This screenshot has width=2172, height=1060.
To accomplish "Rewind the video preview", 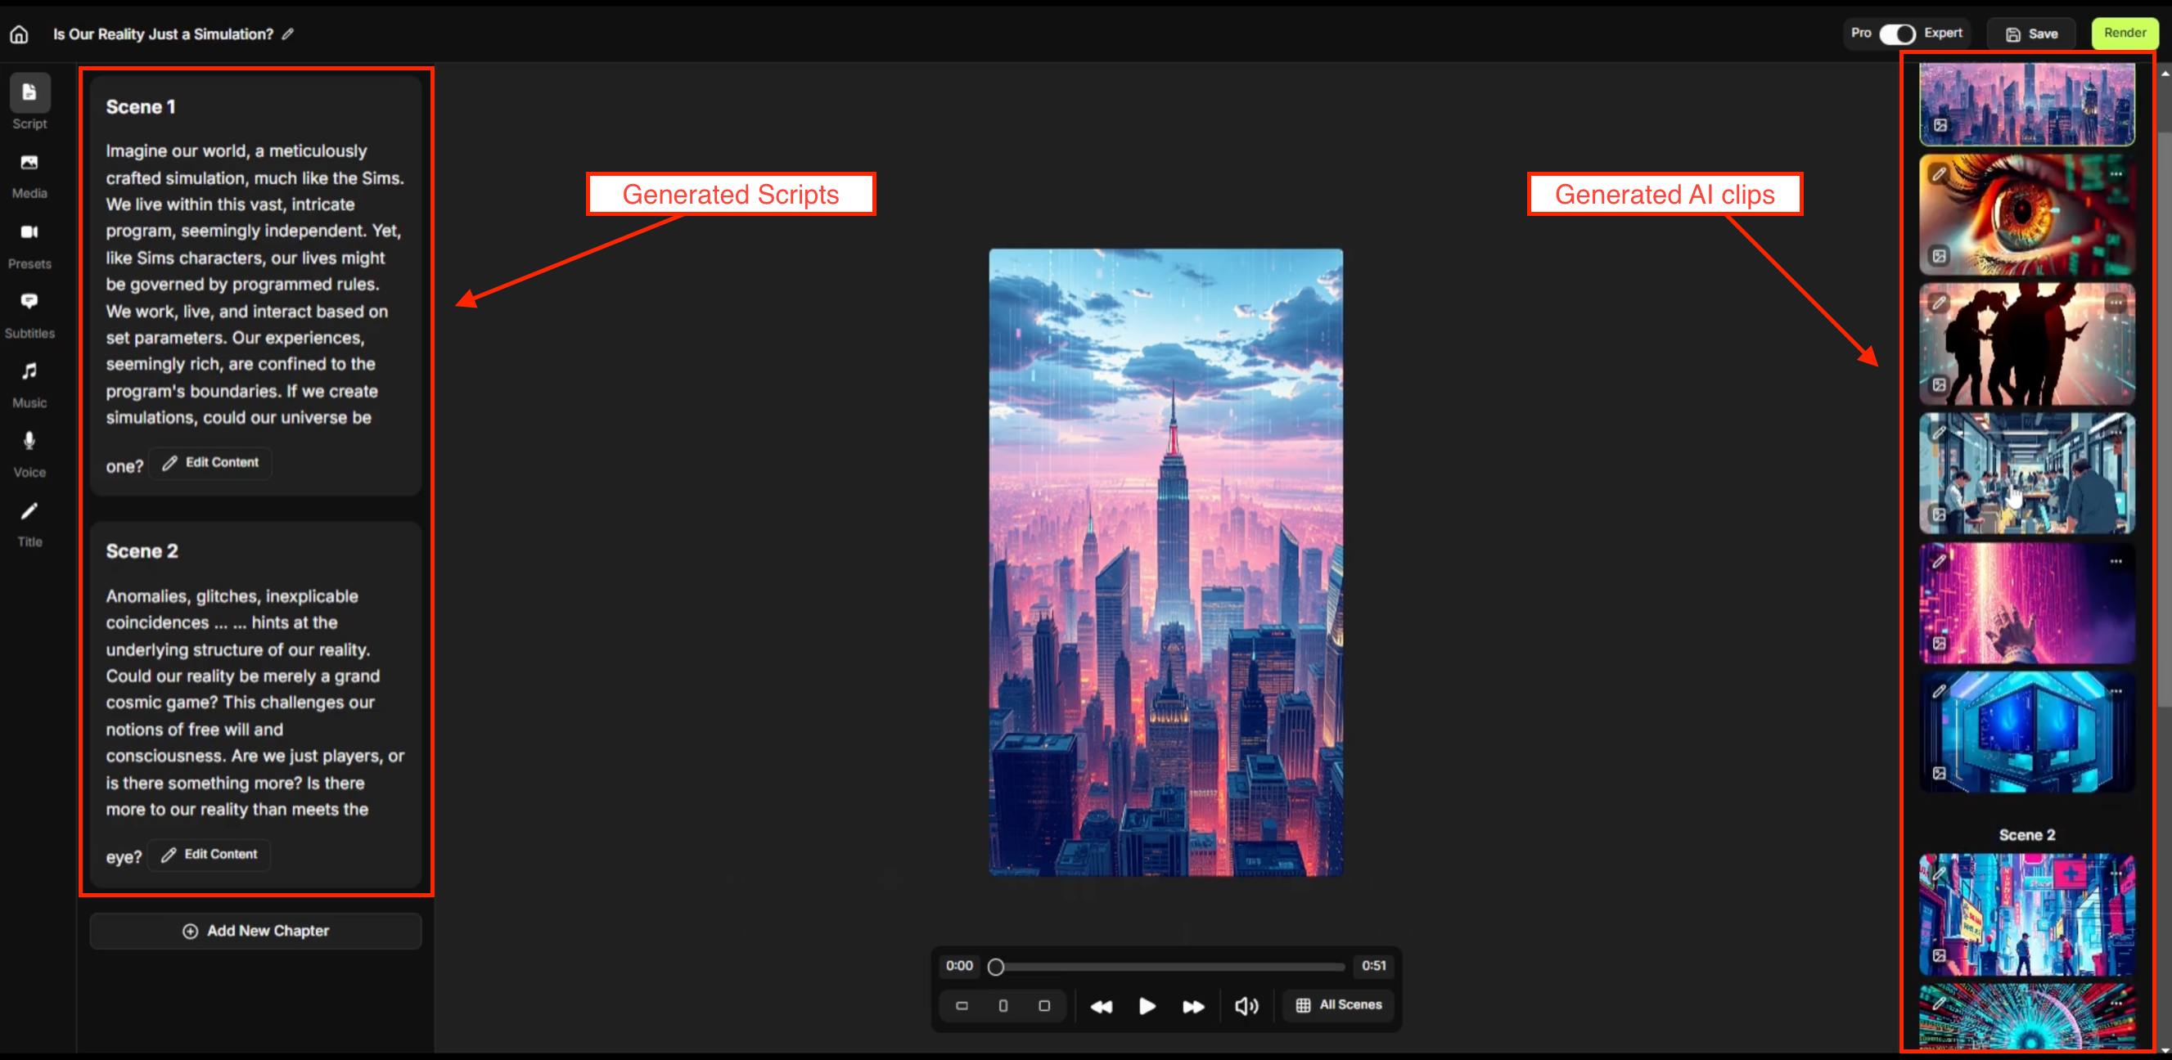I will (1102, 1006).
